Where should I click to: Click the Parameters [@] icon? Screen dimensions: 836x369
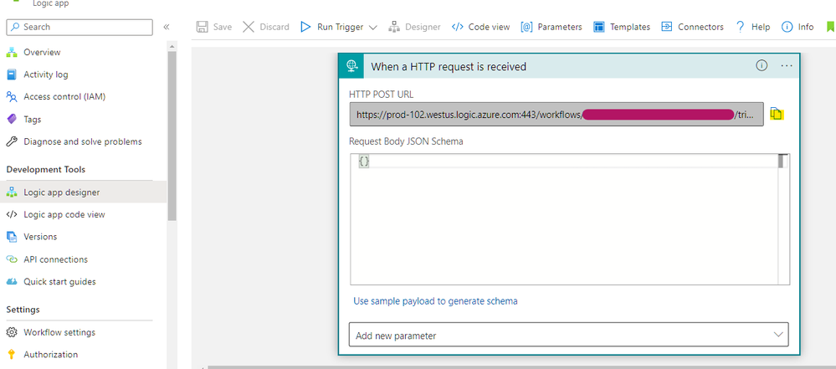coord(526,27)
